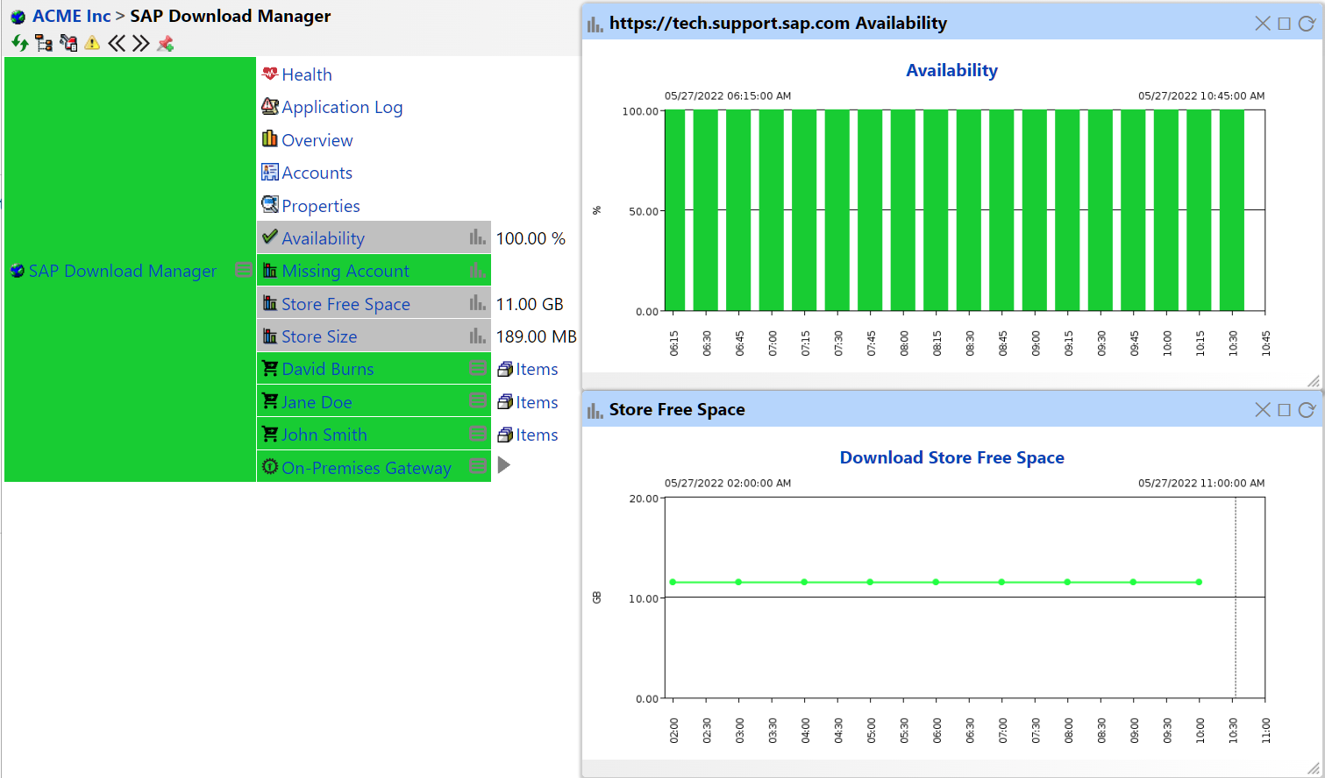
Task: Click the Download Store Free Space chart title
Action: (x=951, y=457)
